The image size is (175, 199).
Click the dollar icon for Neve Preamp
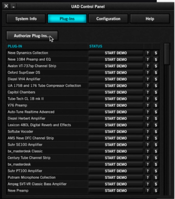click(x=156, y=190)
